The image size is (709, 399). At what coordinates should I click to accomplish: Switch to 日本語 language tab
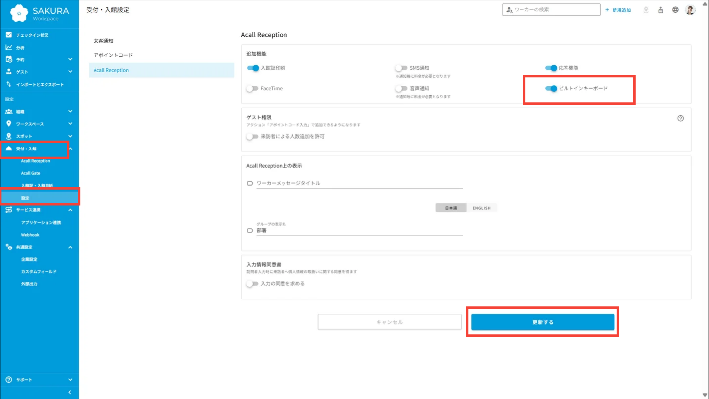click(451, 208)
